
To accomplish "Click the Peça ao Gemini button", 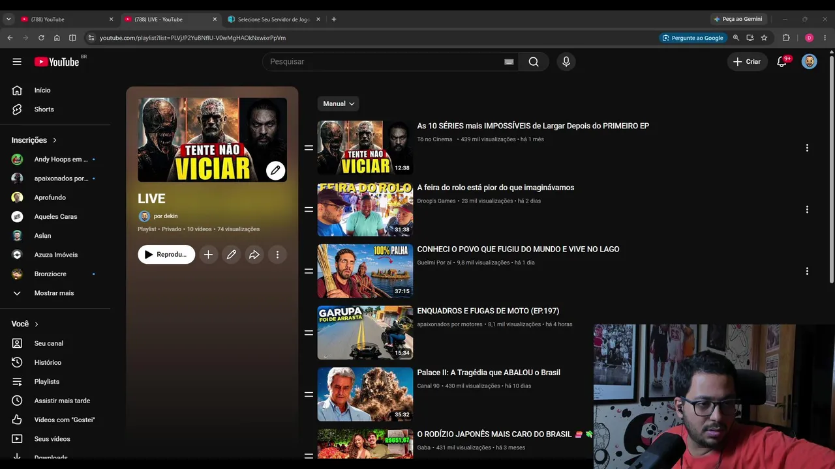I will (738, 20).
